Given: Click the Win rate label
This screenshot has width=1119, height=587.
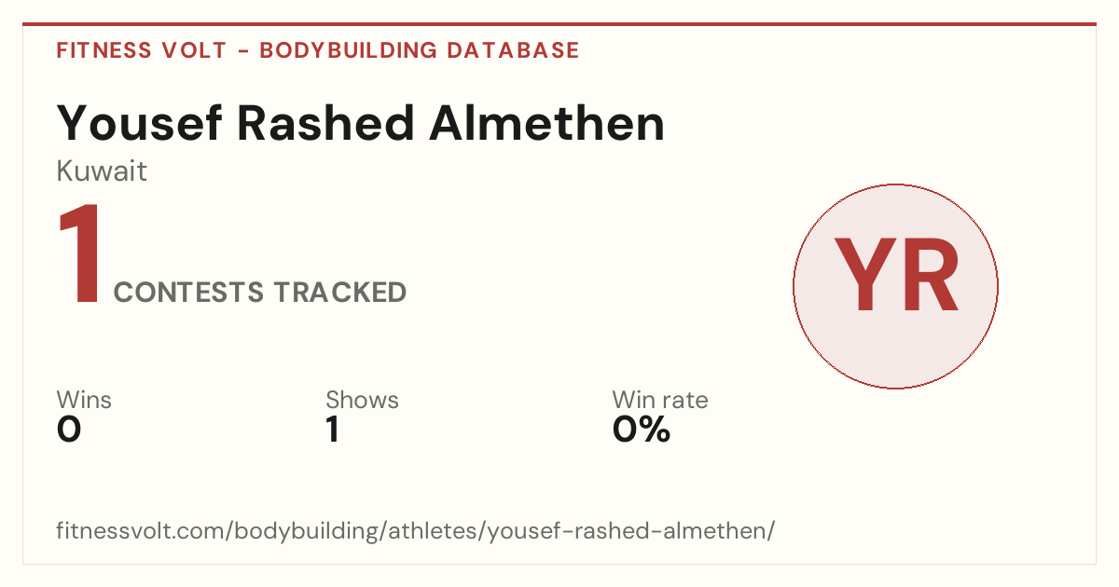Looking at the screenshot, I should [659, 400].
